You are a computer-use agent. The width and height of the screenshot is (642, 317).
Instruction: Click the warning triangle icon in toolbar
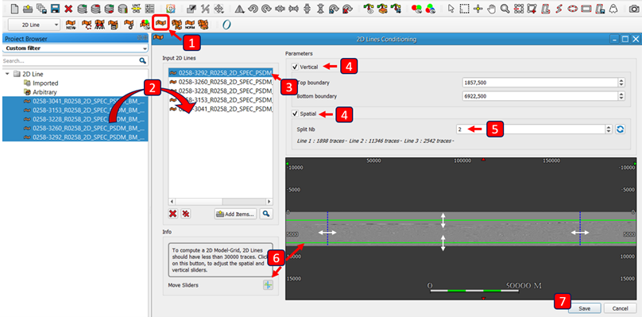coord(240,8)
